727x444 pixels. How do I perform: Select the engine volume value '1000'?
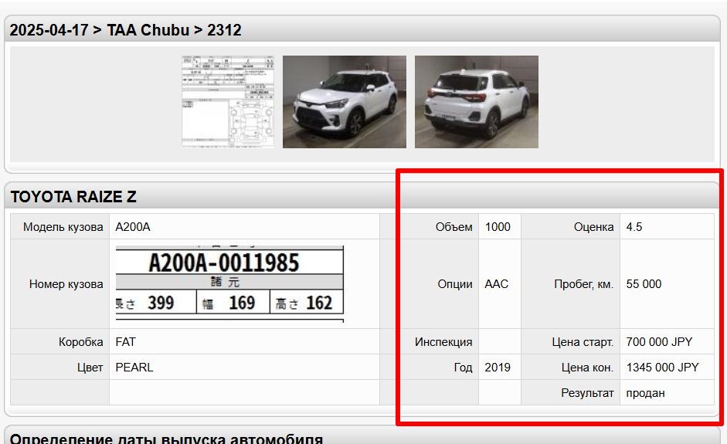point(498,227)
